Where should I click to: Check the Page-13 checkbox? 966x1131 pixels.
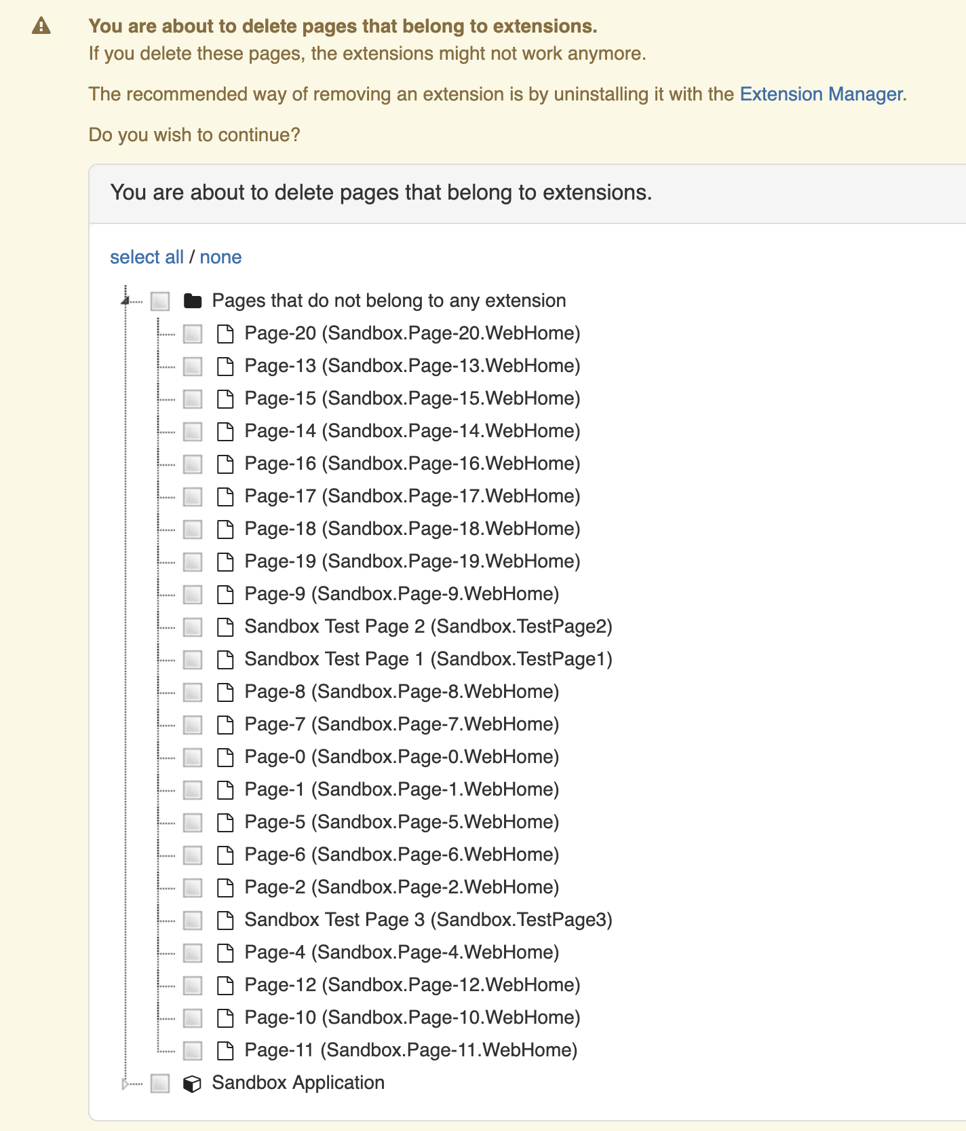pyautogui.click(x=193, y=367)
